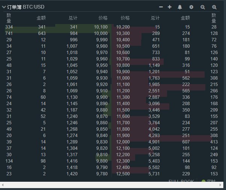This screenshot has height=190, width=226.
Task: Click the ask price 12,500
Action: (123, 174)
